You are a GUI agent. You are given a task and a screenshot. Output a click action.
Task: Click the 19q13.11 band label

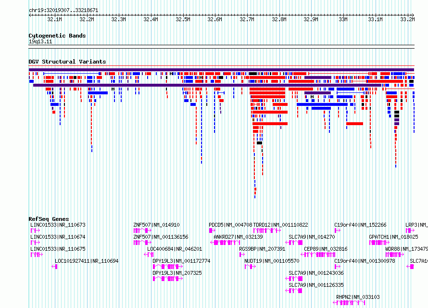(x=40, y=41)
